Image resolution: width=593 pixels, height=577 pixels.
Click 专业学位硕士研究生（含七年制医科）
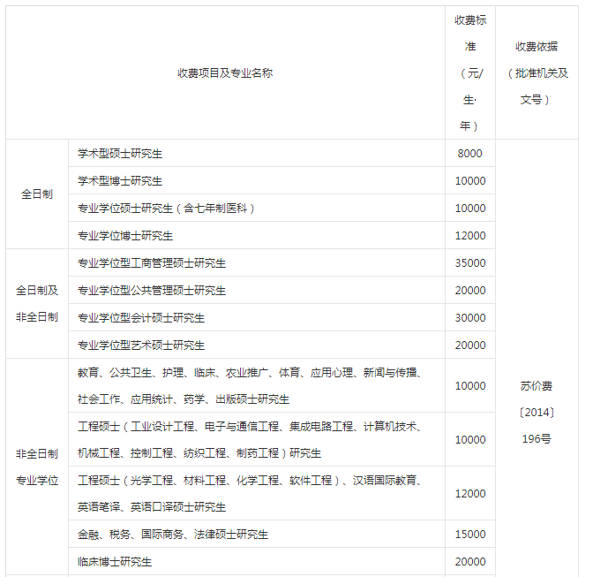pos(257,208)
